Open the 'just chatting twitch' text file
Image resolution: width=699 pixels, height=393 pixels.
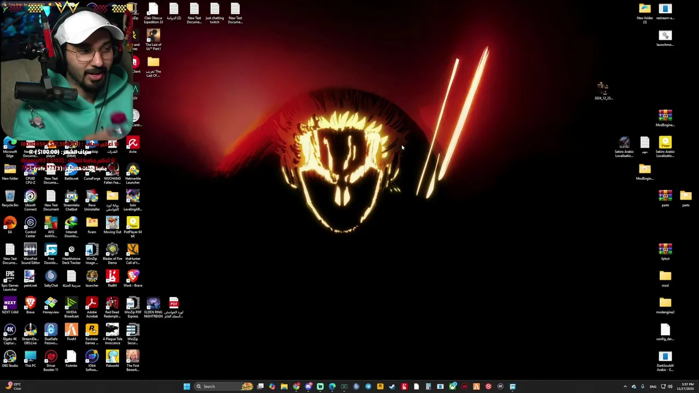215,13
